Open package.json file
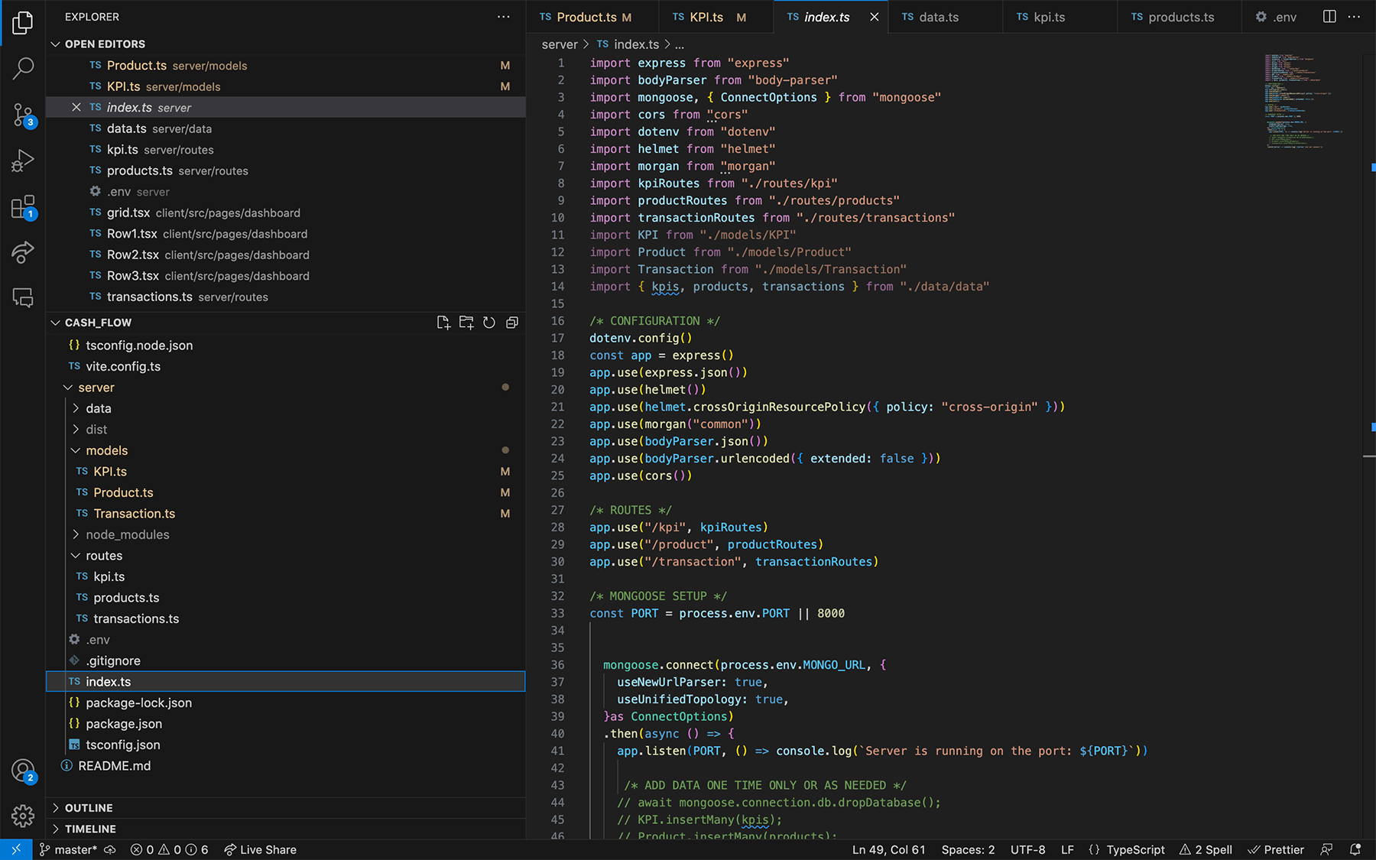Screen dimensions: 1376x860 pyautogui.click(x=286, y=724)
